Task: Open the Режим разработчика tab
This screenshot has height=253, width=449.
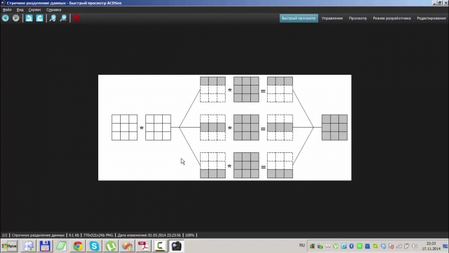Action: 392,18
